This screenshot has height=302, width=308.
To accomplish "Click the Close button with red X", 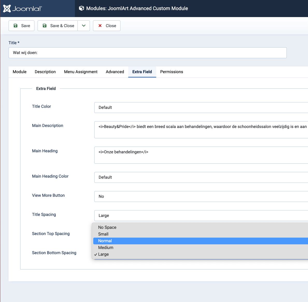I will [x=107, y=26].
